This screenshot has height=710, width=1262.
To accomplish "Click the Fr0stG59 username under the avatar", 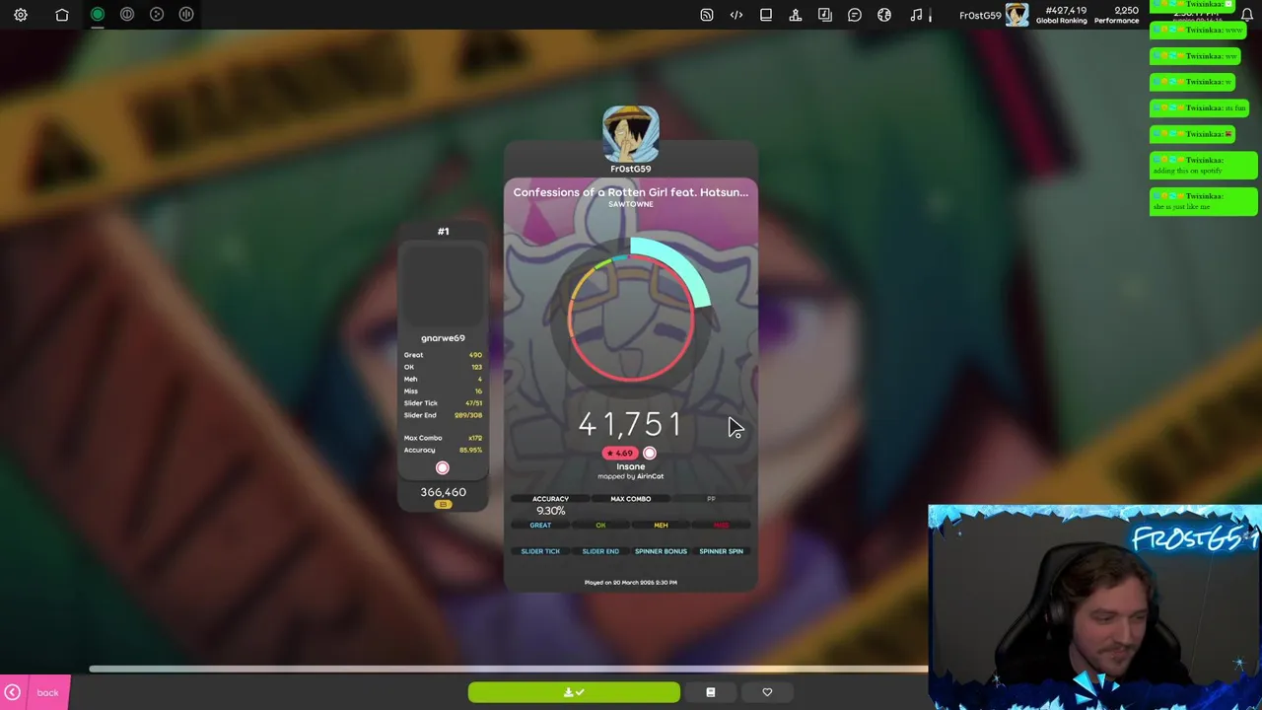I will point(631,169).
